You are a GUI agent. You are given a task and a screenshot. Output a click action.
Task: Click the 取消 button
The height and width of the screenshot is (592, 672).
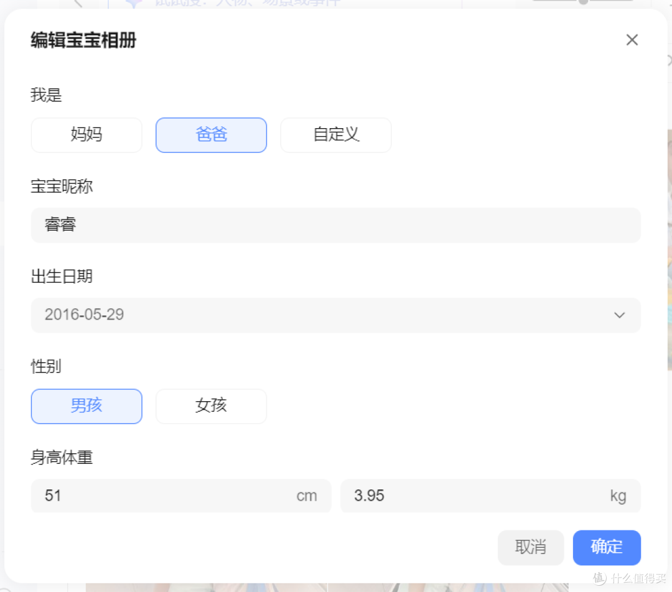[x=531, y=547]
